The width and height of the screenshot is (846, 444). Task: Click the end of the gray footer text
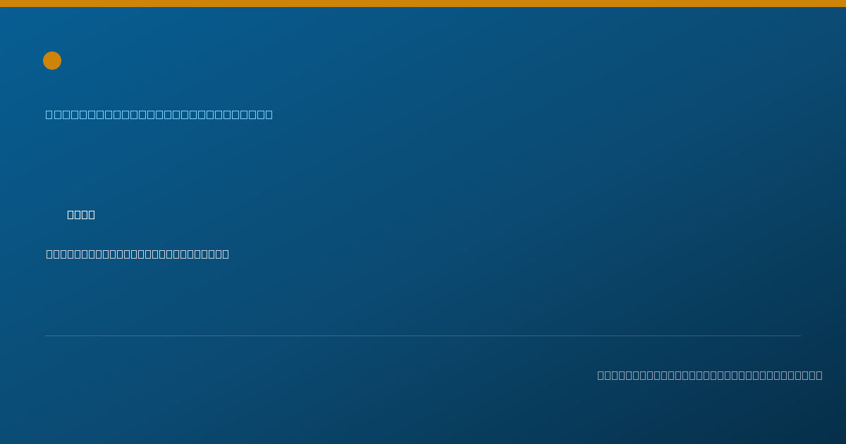coord(819,375)
